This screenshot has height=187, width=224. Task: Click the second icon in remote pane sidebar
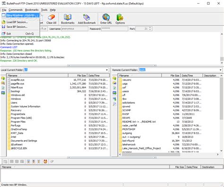click(x=114, y=83)
